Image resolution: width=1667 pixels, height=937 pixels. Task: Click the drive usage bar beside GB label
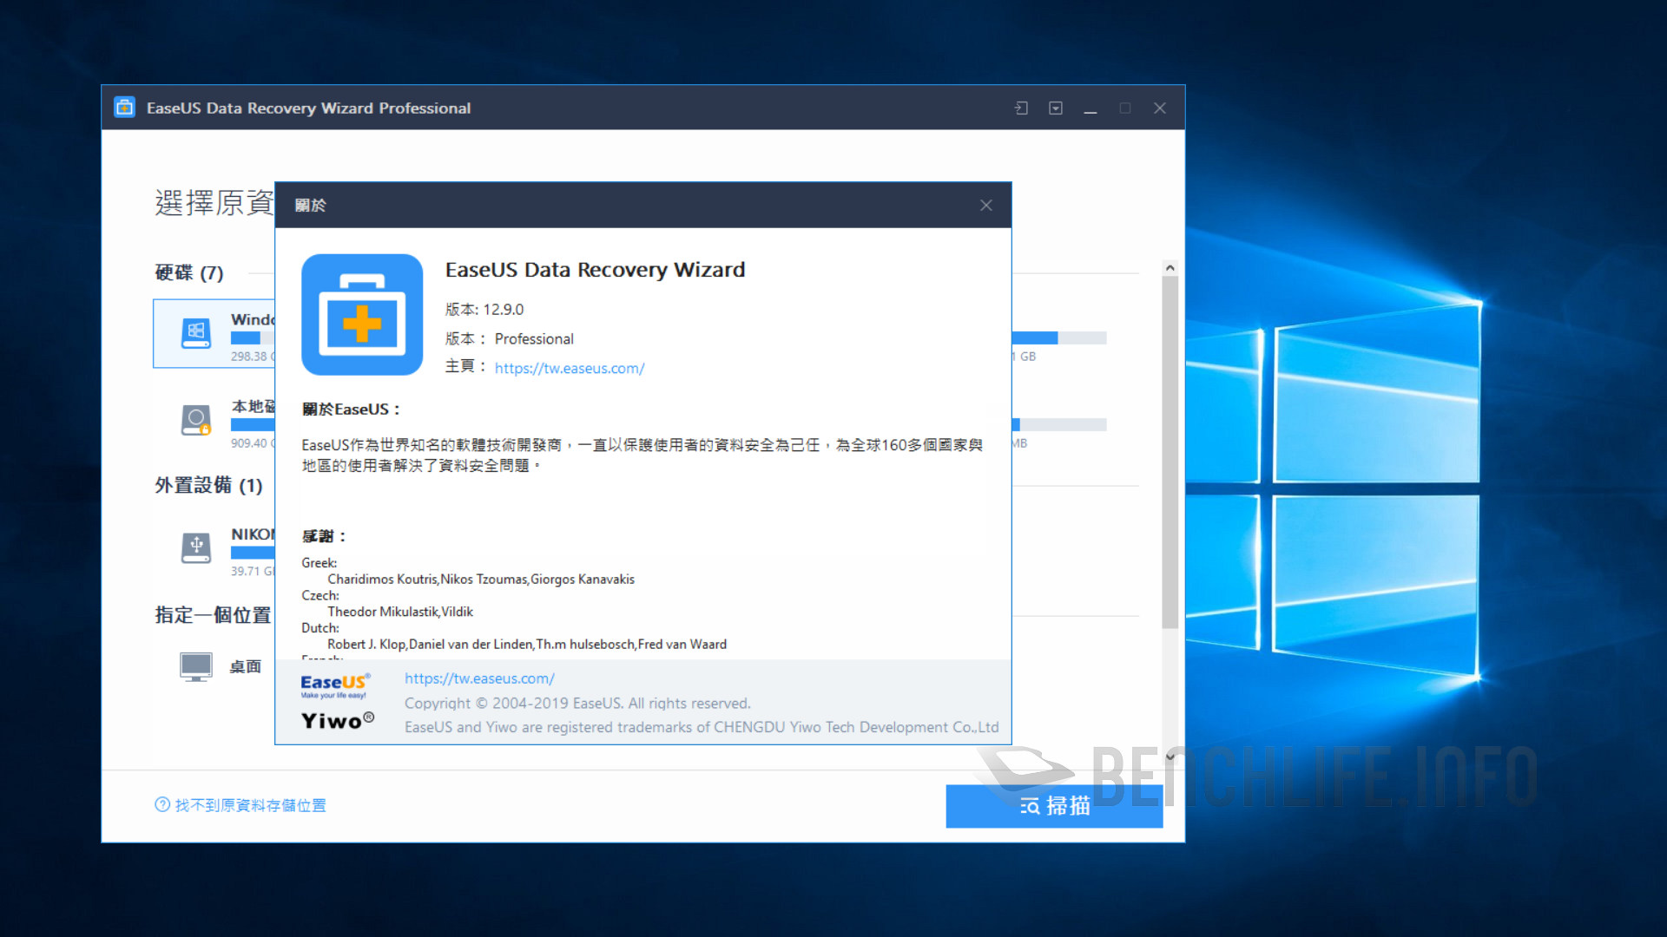(x=1059, y=338)
